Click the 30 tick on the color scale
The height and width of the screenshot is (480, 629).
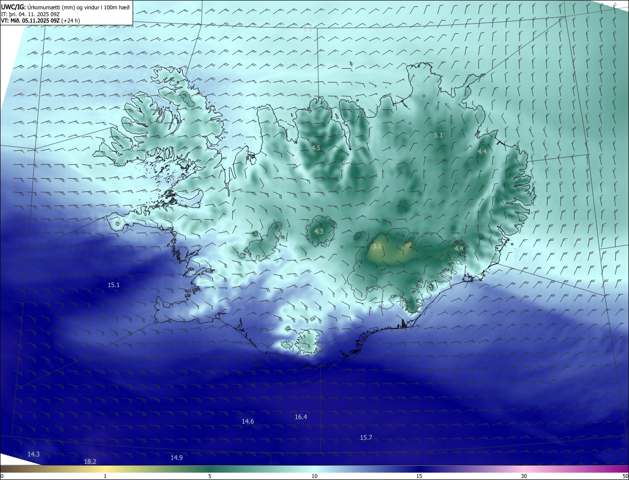(x=524, y=476)
